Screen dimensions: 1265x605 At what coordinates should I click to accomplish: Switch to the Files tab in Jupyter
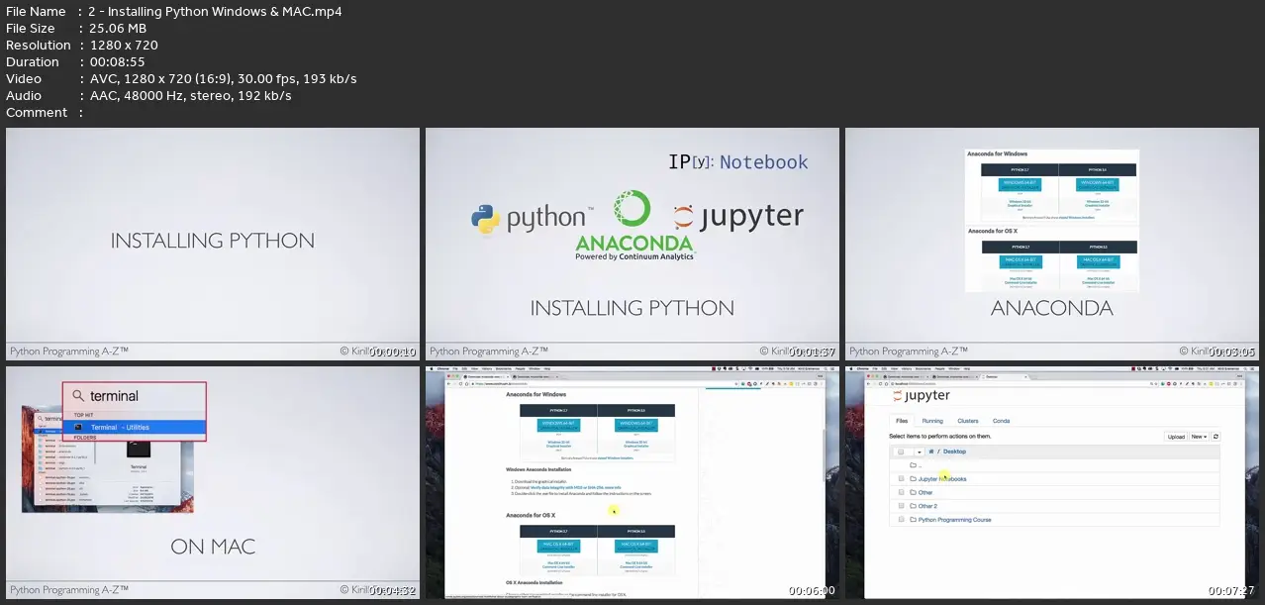pos(902,421)
